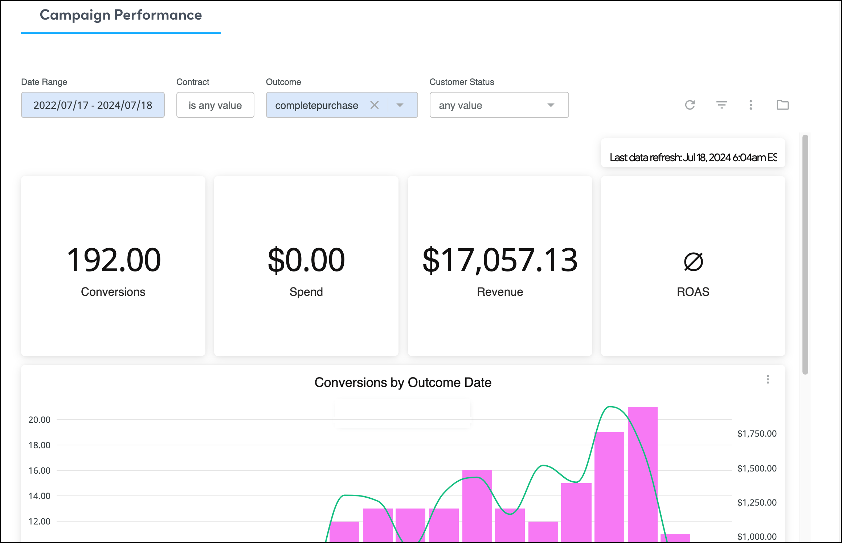Click the Customer Status filter label

(462, 82)
